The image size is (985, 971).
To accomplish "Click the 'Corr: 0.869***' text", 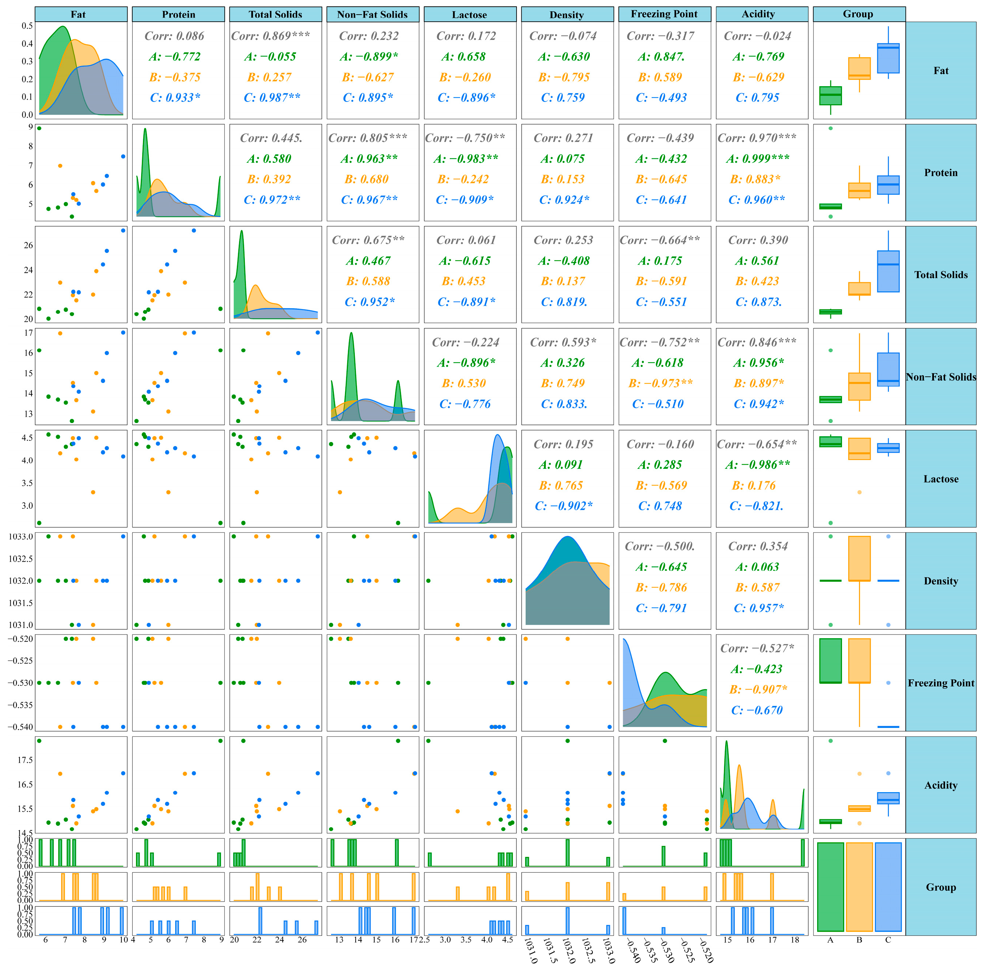I will point(270,36).
